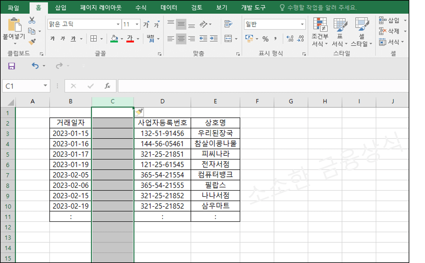The image size is (425, 263).
Task: Click the Increase Decimal icon
Action: (x=289, y=39)
